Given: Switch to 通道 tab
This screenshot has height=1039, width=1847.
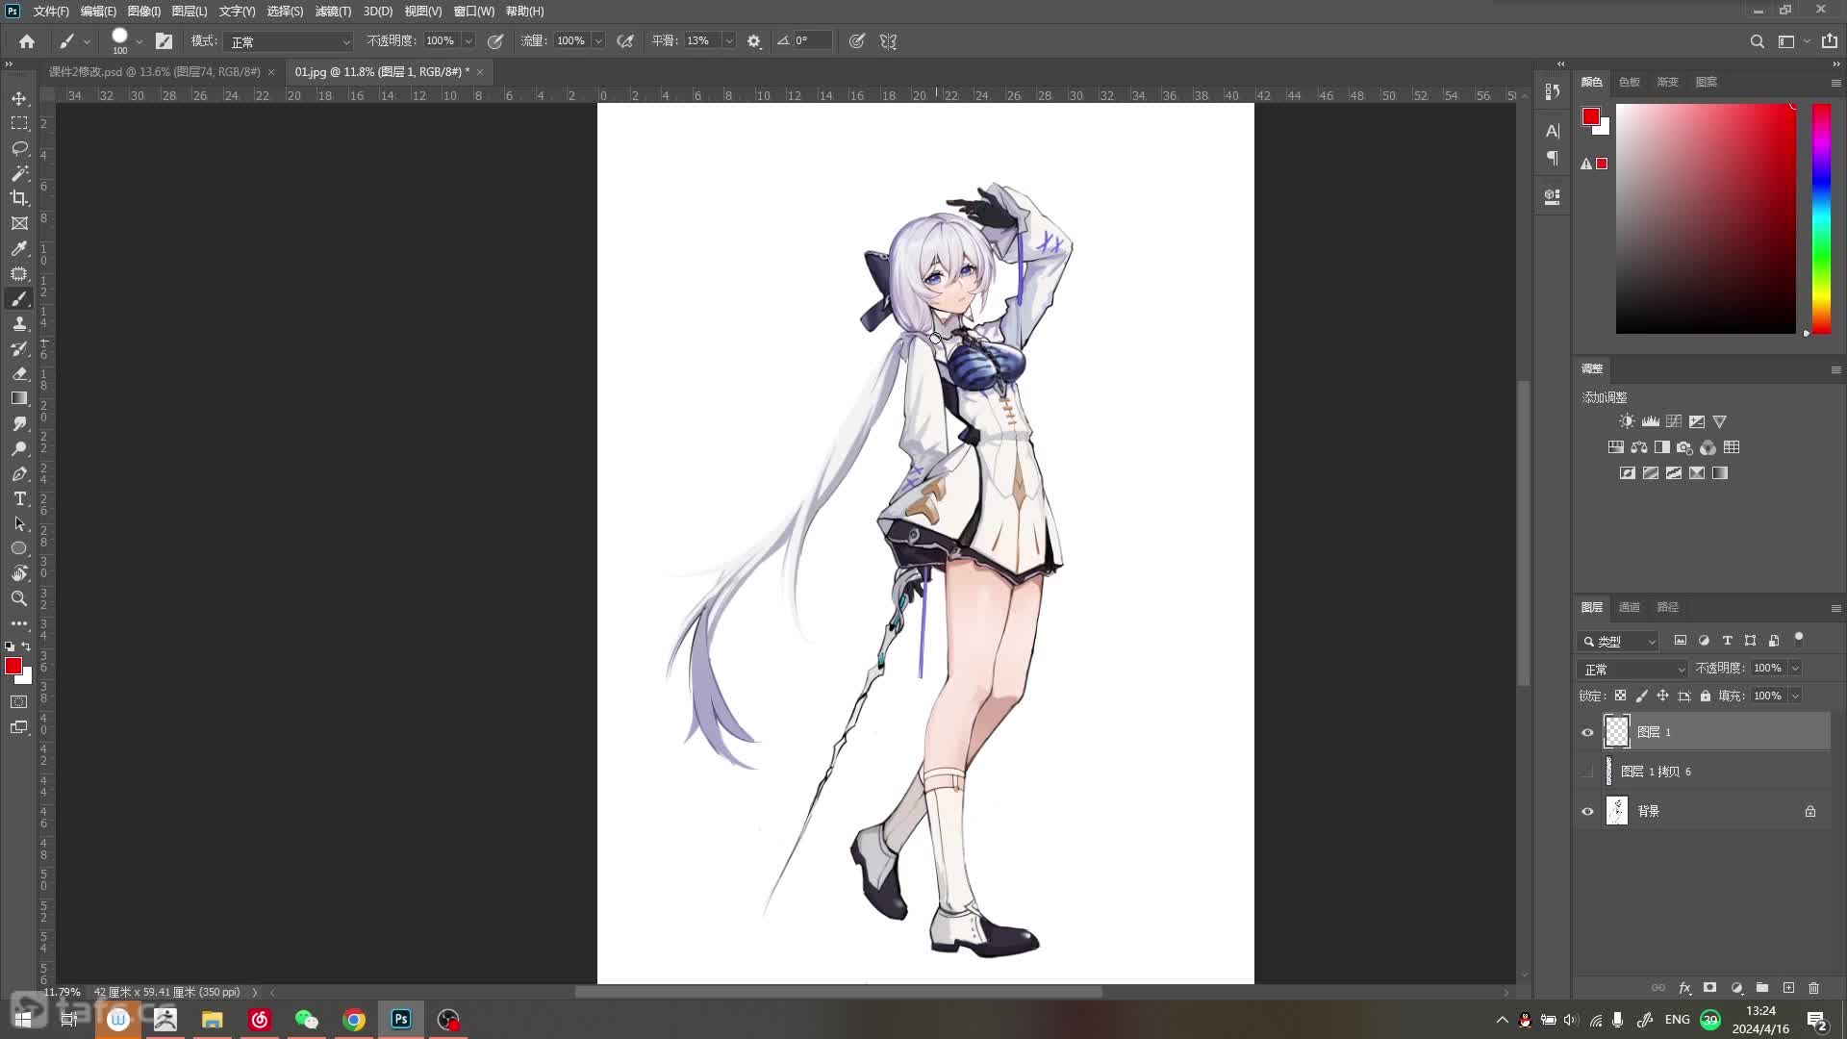Looking at the screenshot, I should coord(1629,607).
